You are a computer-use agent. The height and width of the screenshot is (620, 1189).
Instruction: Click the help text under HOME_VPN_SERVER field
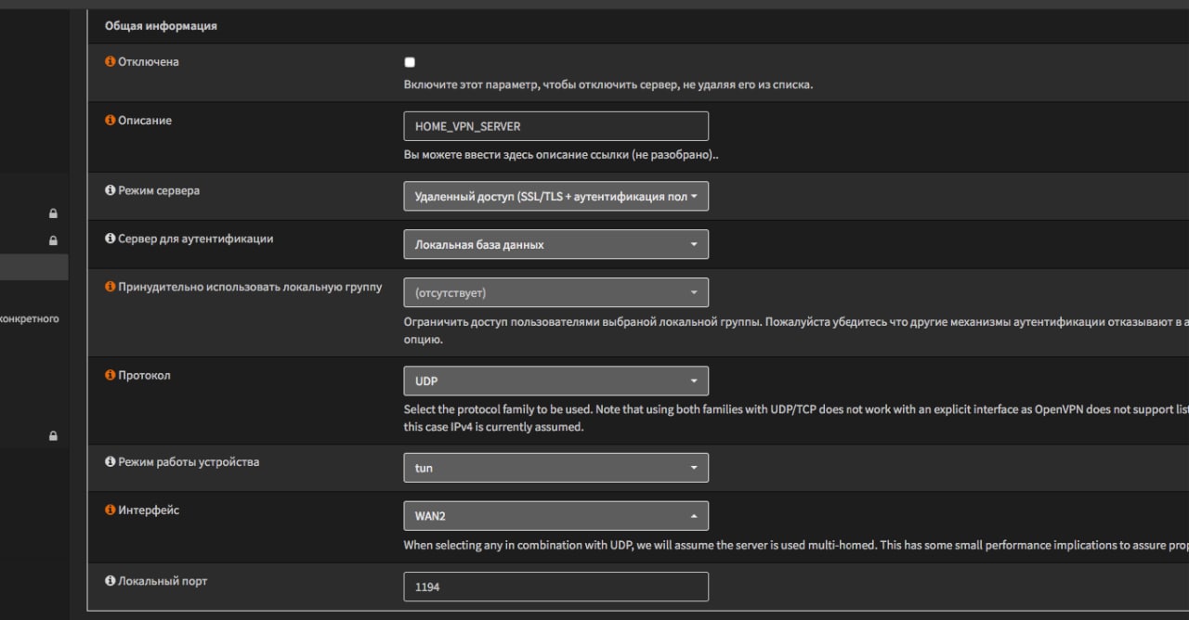(x=561, y=155)
